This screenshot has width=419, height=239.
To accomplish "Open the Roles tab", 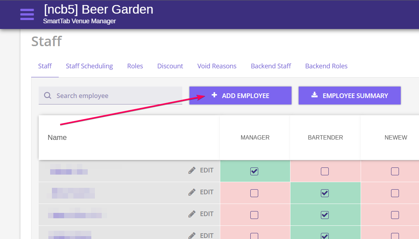I will click(x=135, y=66).
